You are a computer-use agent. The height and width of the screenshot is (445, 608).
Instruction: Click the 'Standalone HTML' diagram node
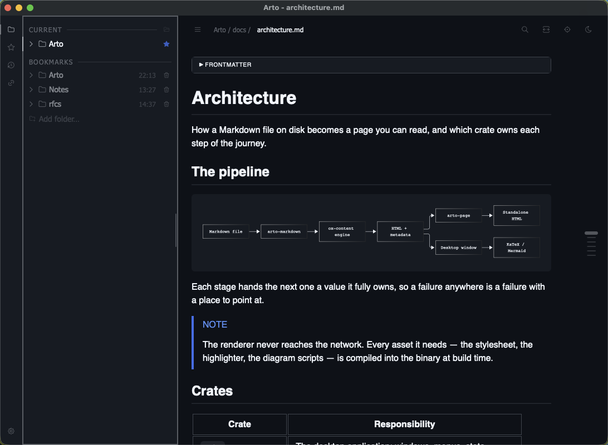pos(516,215)
